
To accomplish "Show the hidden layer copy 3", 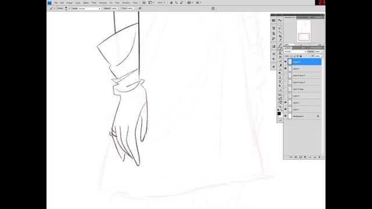I will [285, 75].
